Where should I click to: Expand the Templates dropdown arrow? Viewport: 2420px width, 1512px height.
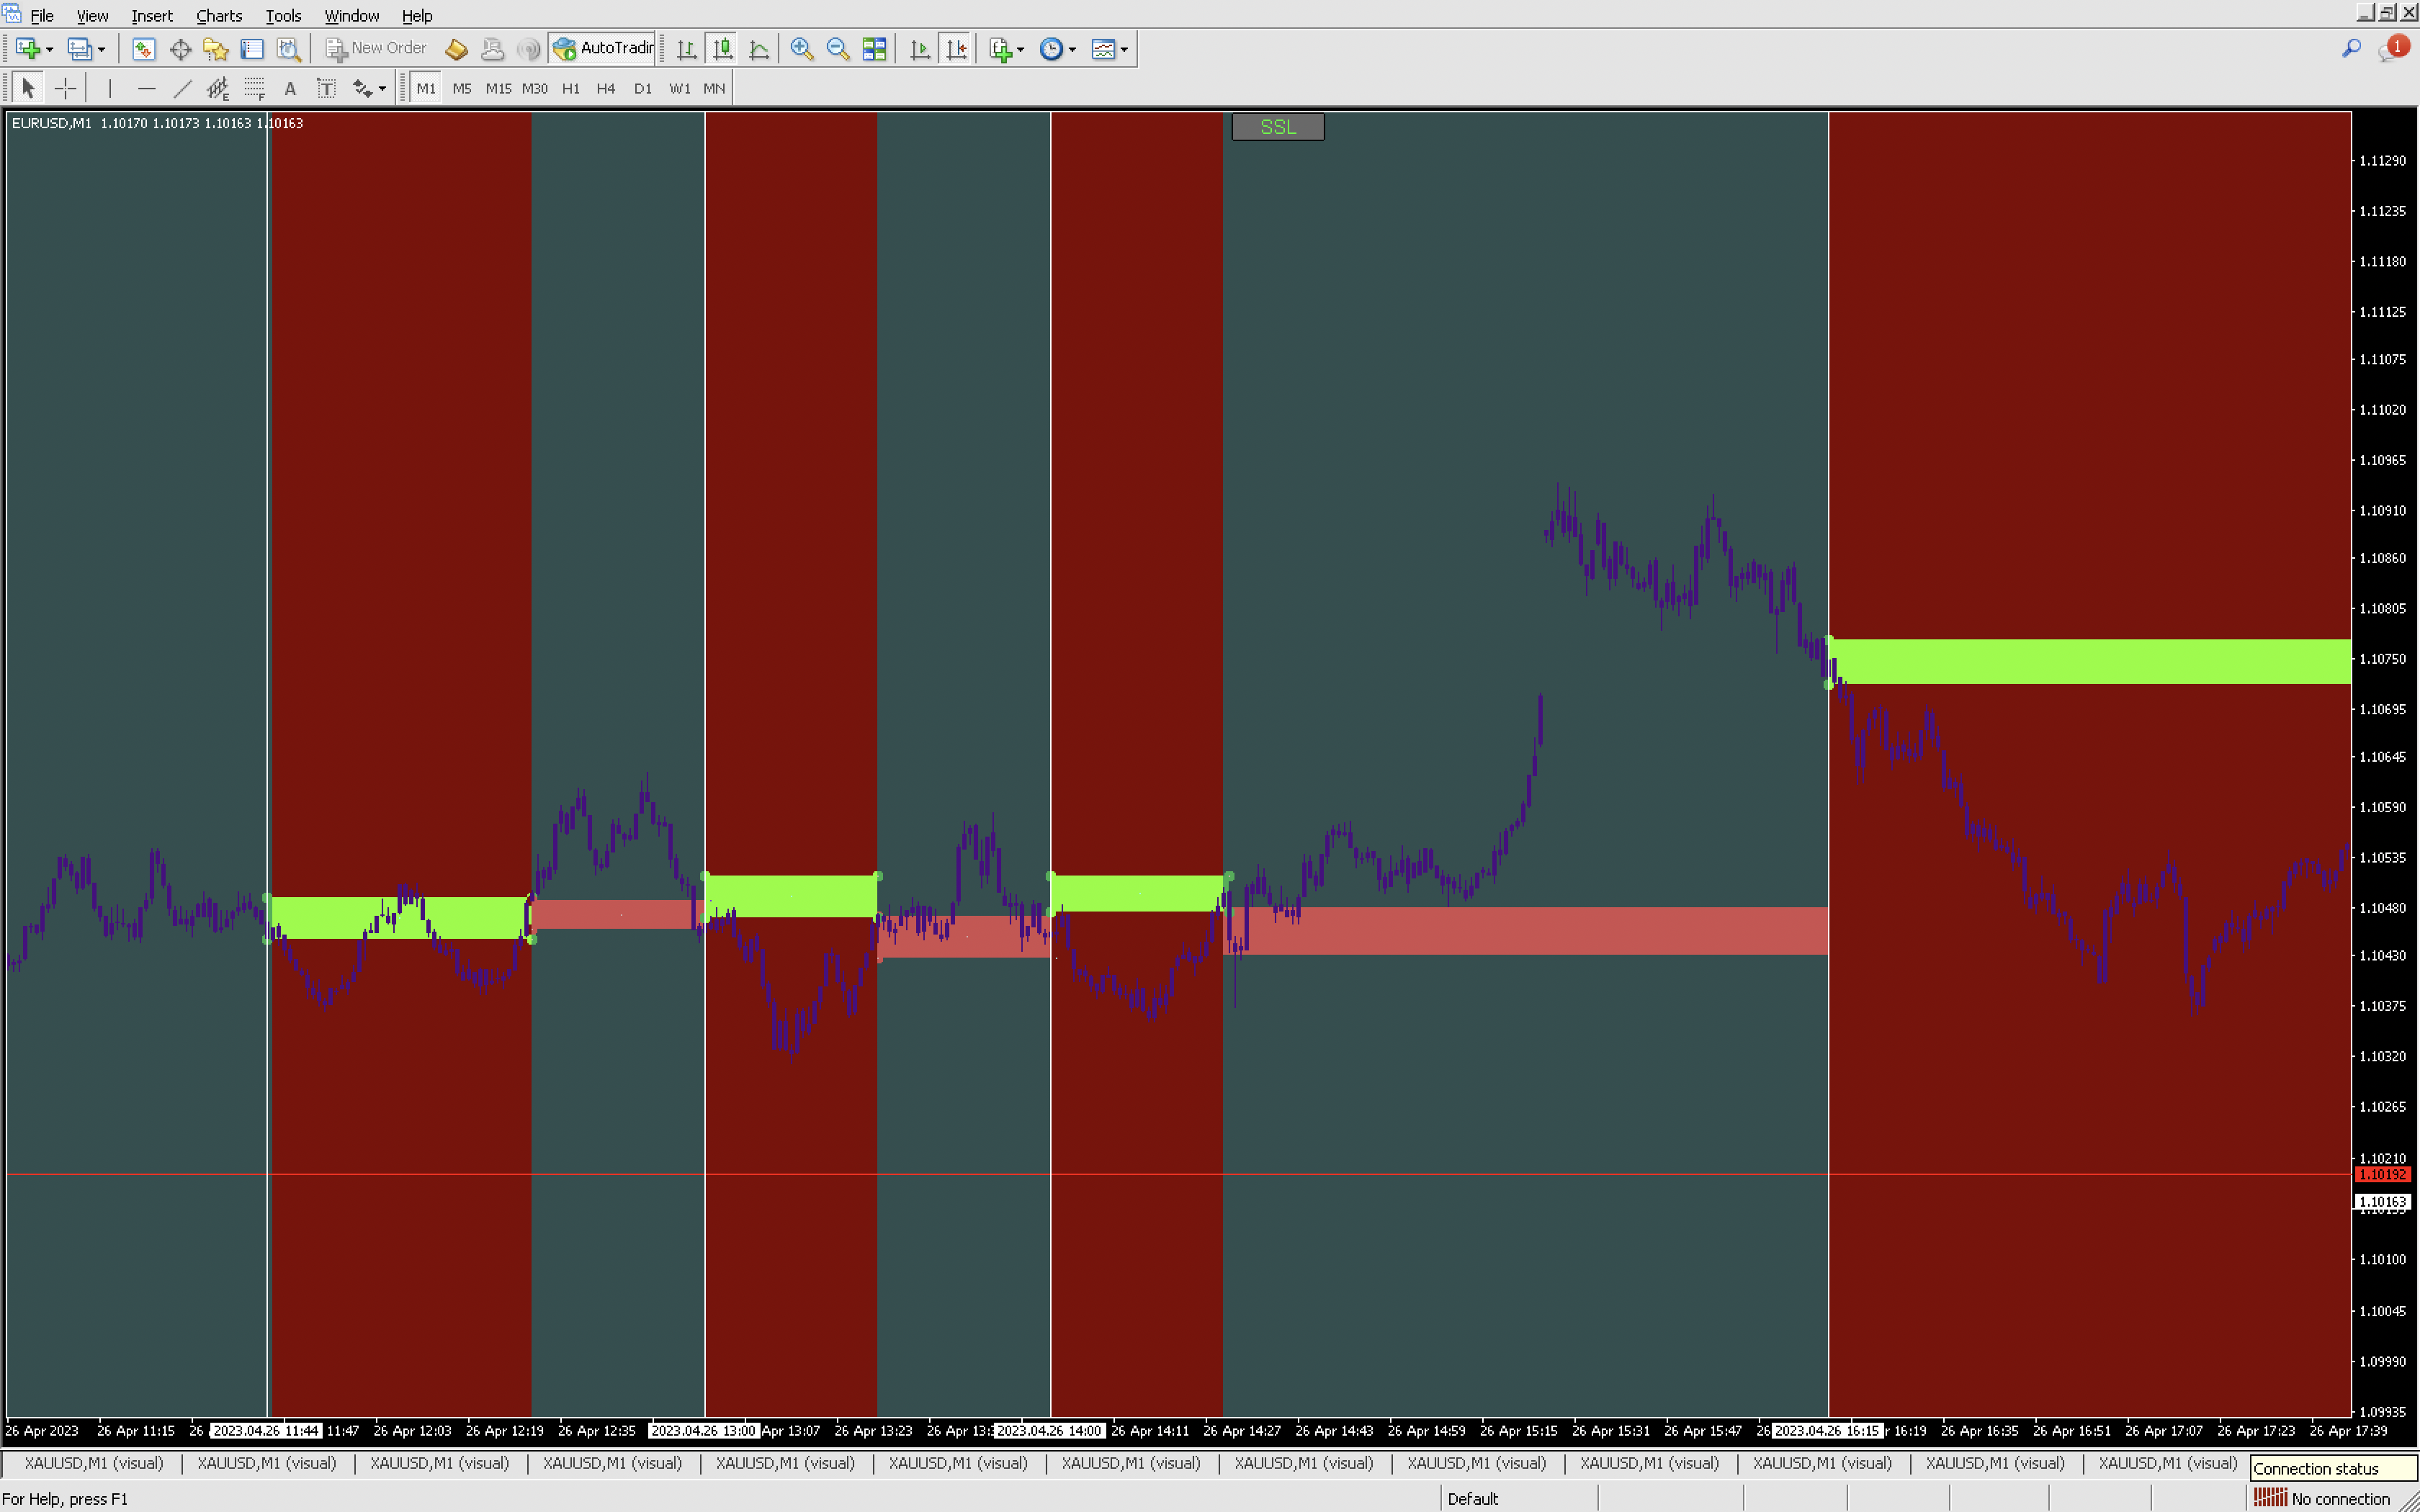tap(1124, 49)
